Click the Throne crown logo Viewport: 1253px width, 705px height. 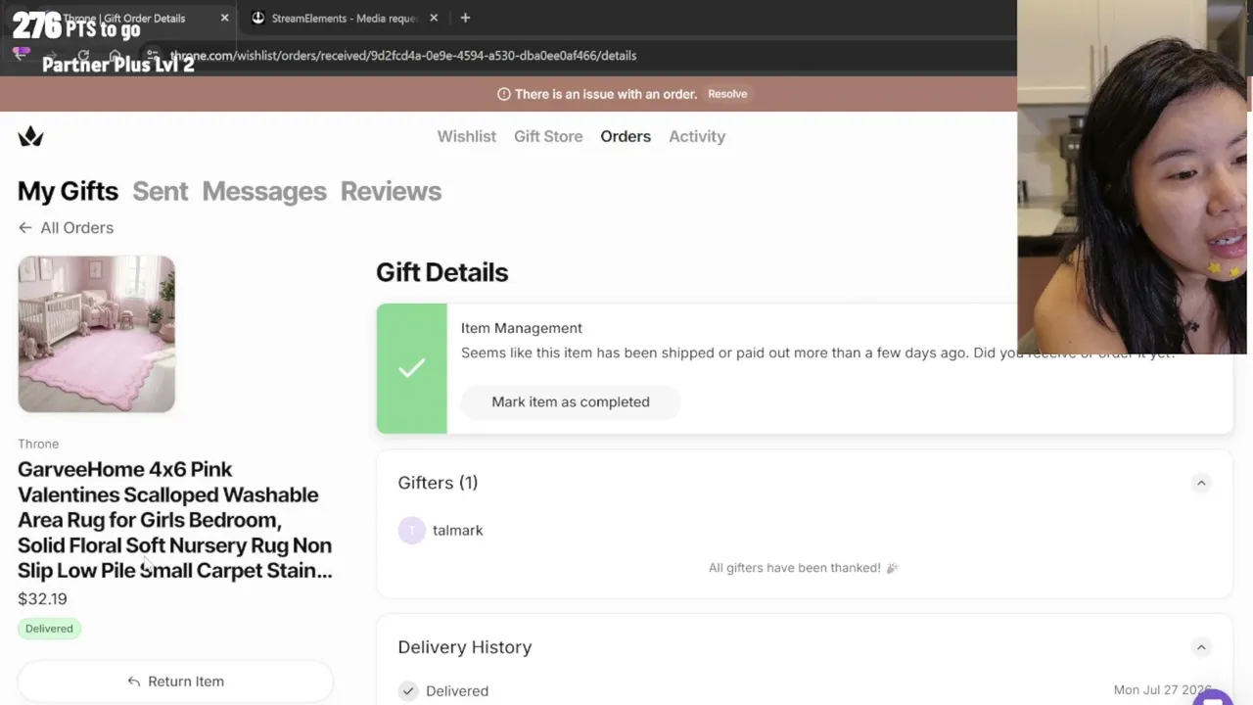coord(30,136)
